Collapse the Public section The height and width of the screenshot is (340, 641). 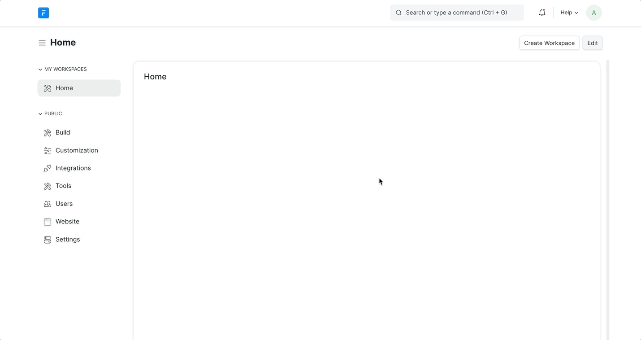point(50,113)
